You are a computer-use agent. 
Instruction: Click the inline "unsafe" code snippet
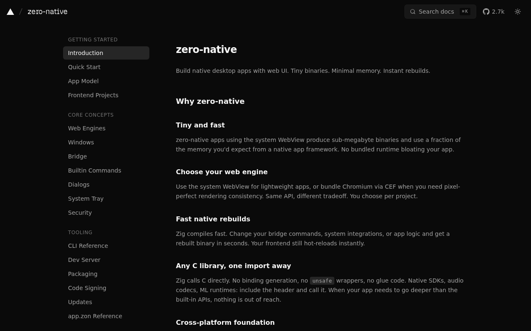tap(322, 281)
